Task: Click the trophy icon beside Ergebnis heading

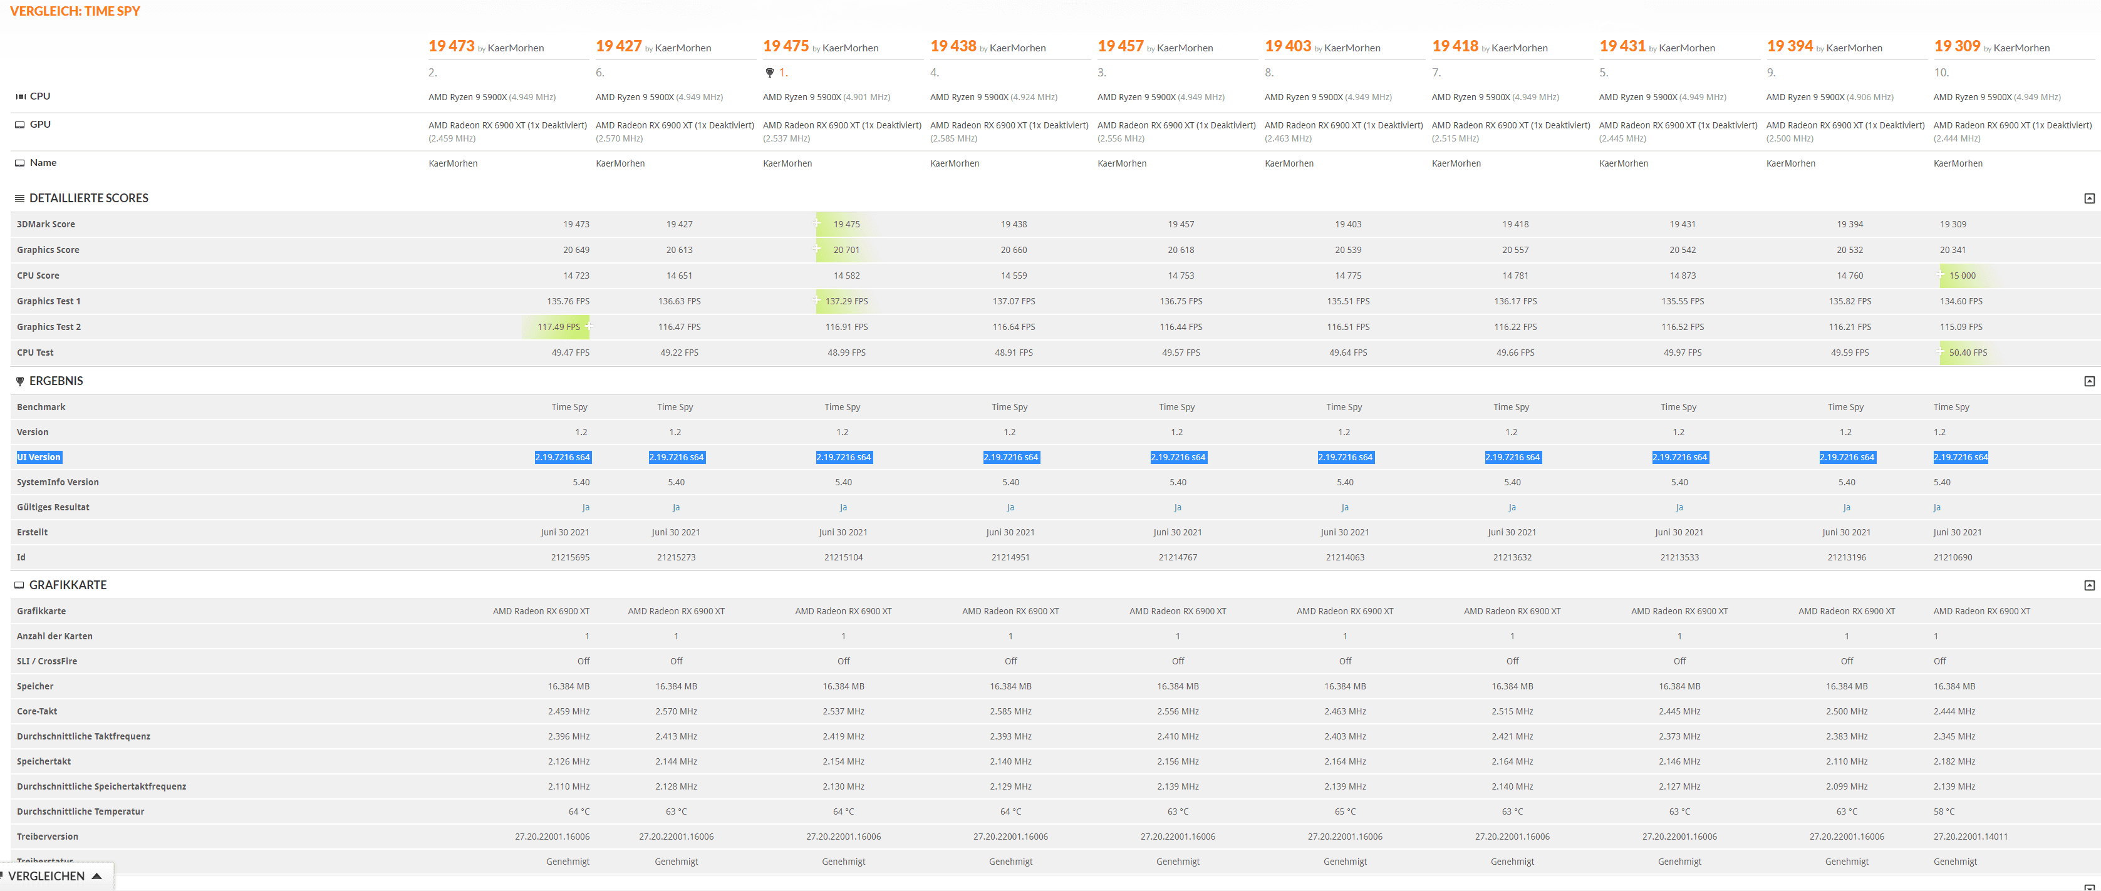Action: pos(19,381)
